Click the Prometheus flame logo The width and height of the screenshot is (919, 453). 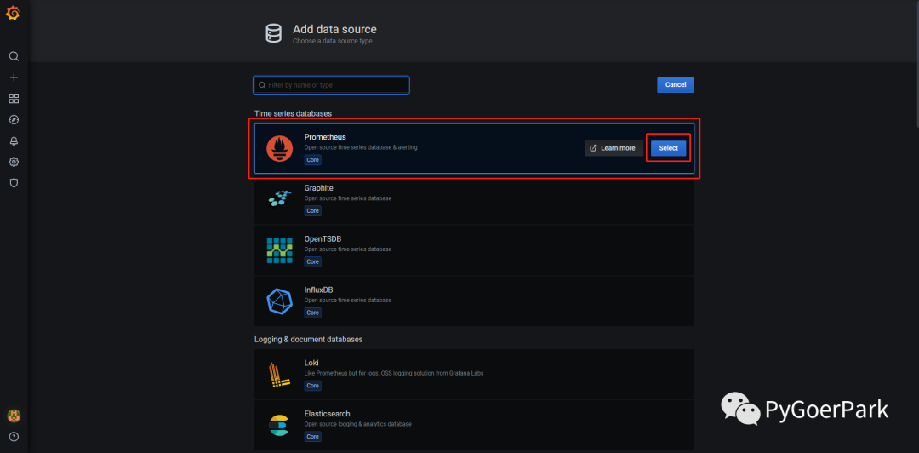point(280,148)
